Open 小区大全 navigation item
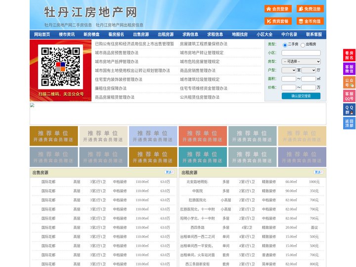Viewport: 356px width, 267px height. click(265, 35)
